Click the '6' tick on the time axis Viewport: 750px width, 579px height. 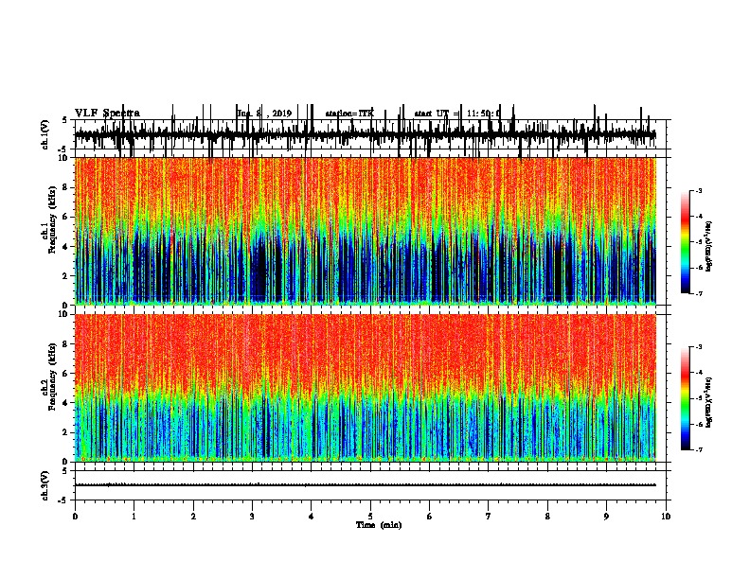[429, 517]
